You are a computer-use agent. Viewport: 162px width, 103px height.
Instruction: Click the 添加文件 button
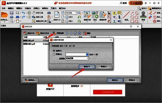pos(29,33)
